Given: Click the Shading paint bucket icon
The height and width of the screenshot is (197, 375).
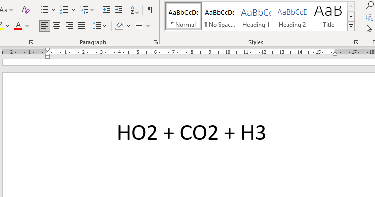Looking at the screenshot, I should pos(119,25).
